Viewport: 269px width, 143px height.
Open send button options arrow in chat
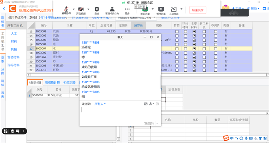point(157,124)
